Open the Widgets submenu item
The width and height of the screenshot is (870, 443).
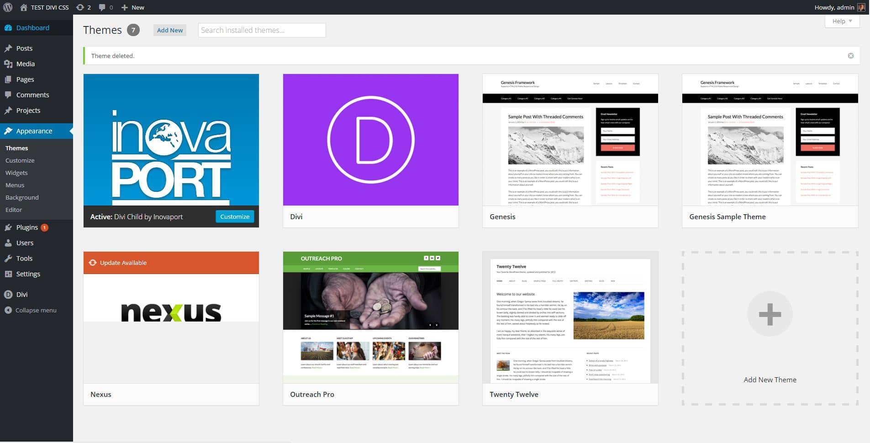click(16, 173)
